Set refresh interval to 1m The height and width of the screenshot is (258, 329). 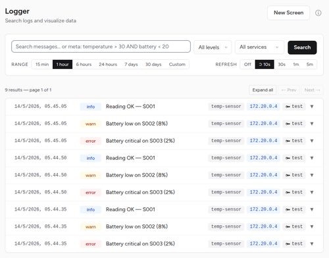point(296,64)
